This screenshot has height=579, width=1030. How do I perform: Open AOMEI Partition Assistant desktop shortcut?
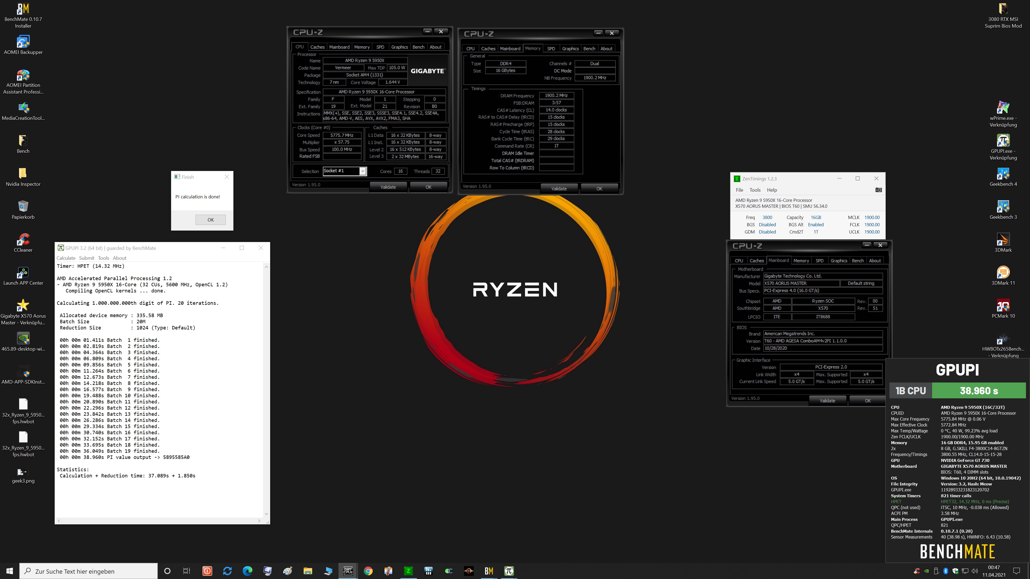click(x=23, y=81)
